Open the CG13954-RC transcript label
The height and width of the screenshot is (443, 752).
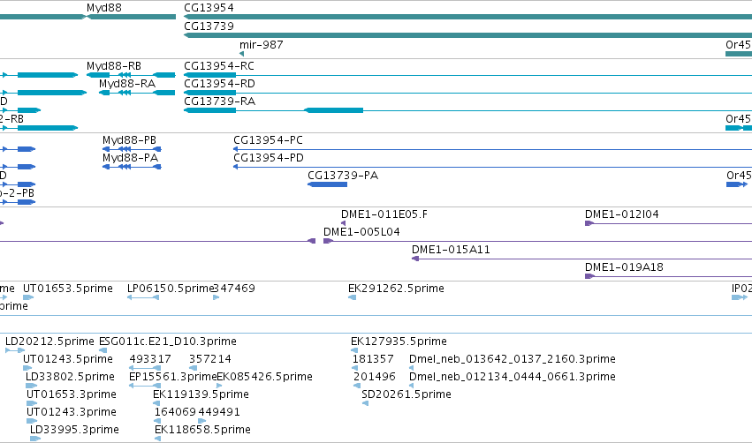point(219,66)
